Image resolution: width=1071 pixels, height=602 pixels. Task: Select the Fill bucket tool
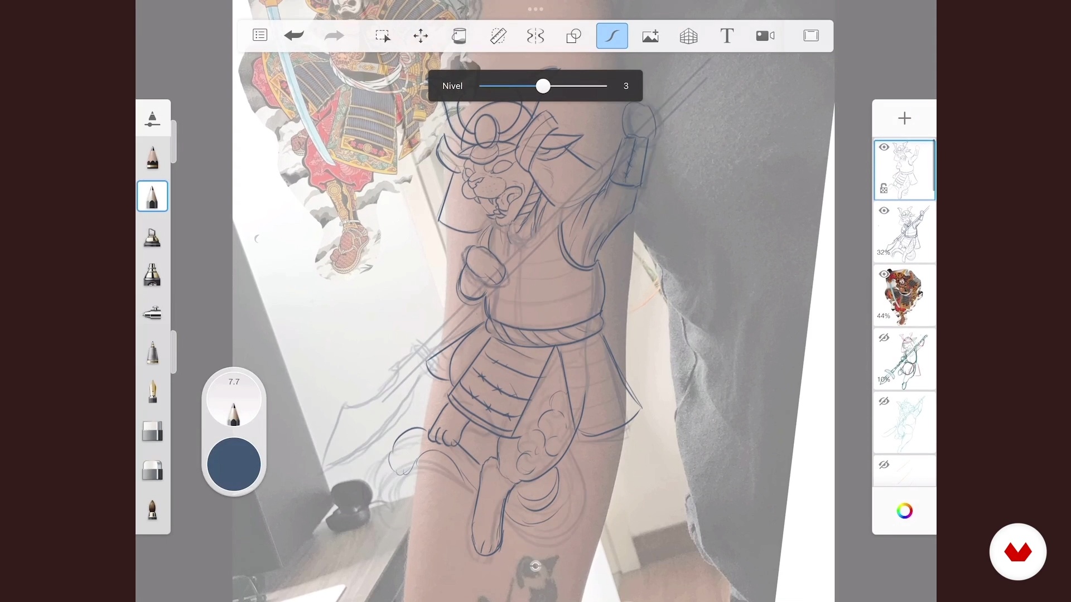[459, 36]
